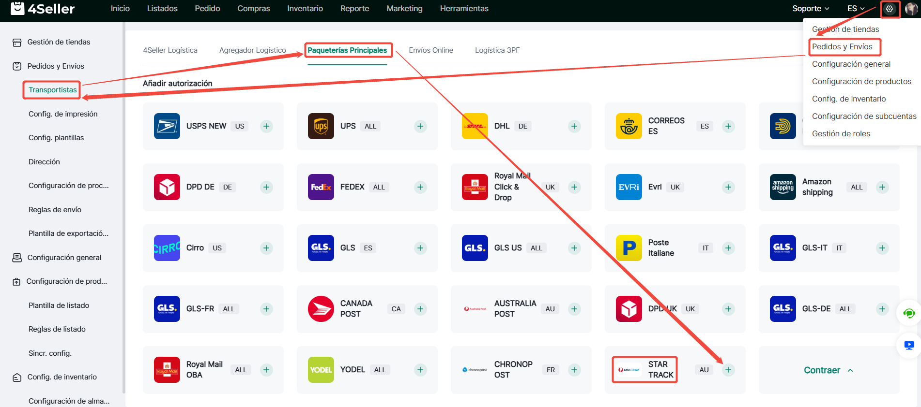Open Reporte top menu
921x407 pixels.
click(354, 9)
